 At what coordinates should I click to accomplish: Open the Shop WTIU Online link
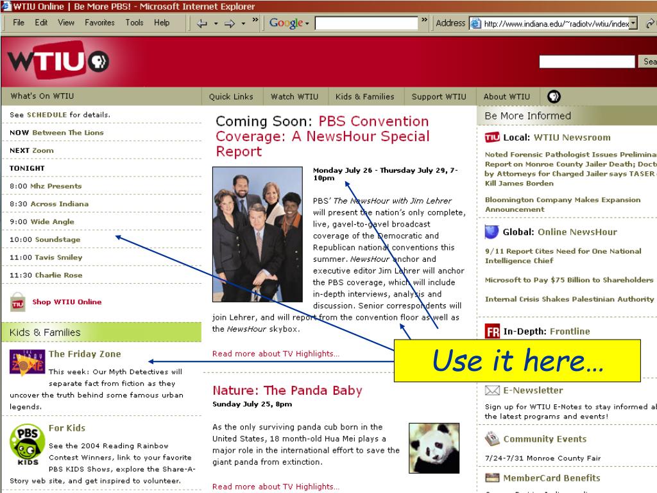click(67, 302)
